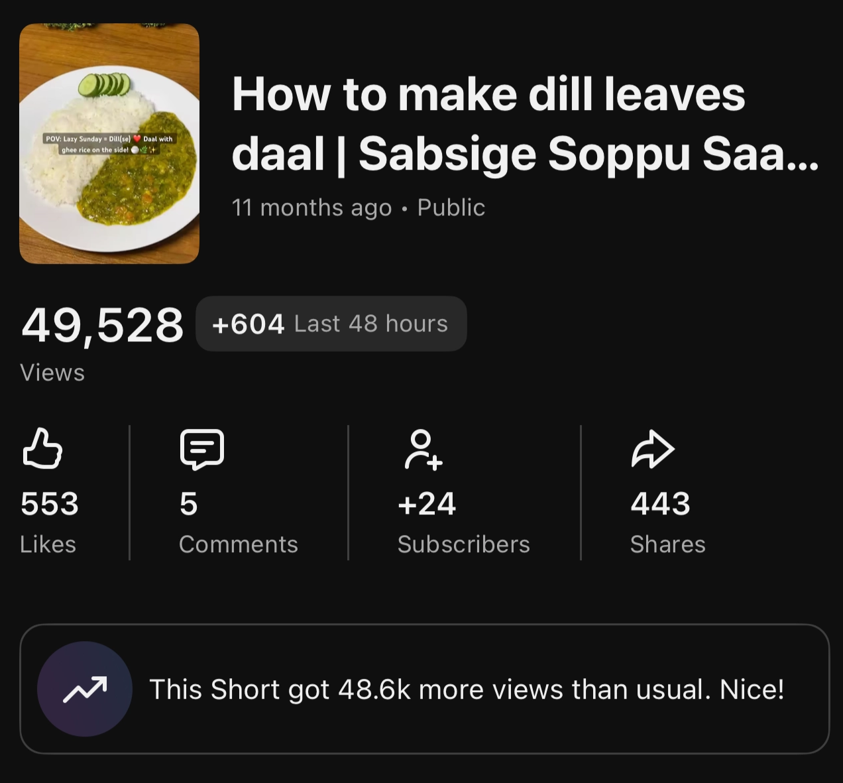Click the "11 months ago" publish date
This screenshot has width=843, height=783.
click(x=311, y=208)
